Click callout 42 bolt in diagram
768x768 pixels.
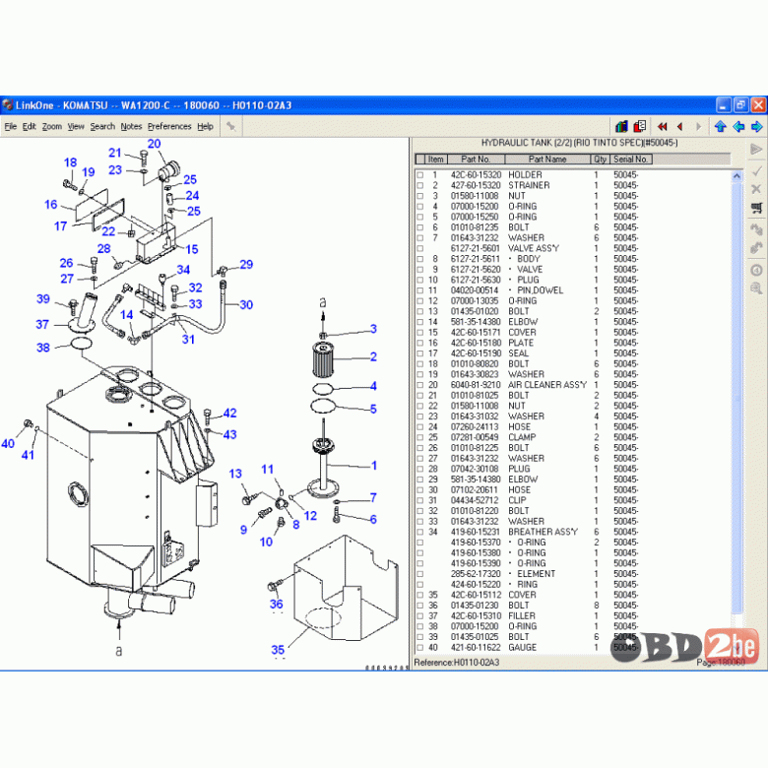point(229,413)
